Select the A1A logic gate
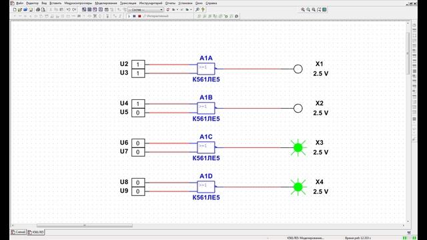This screenshot has width=427, height=240. pos(206,69)
